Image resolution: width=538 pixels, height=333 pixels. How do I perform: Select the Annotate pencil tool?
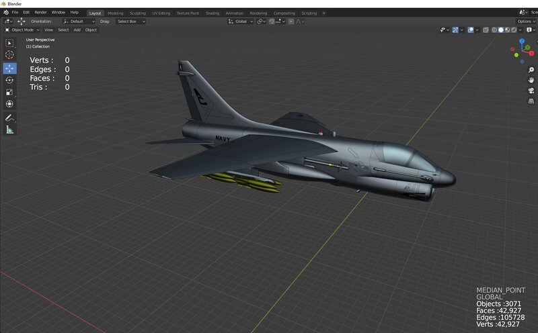[x=9, y=117]
